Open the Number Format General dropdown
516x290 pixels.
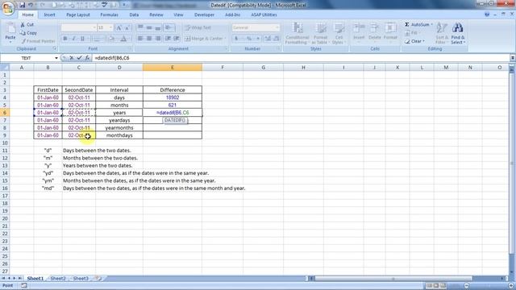point(277,27)
